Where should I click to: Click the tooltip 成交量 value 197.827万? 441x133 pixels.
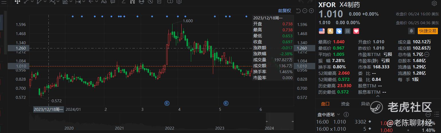tap(283, 60)
